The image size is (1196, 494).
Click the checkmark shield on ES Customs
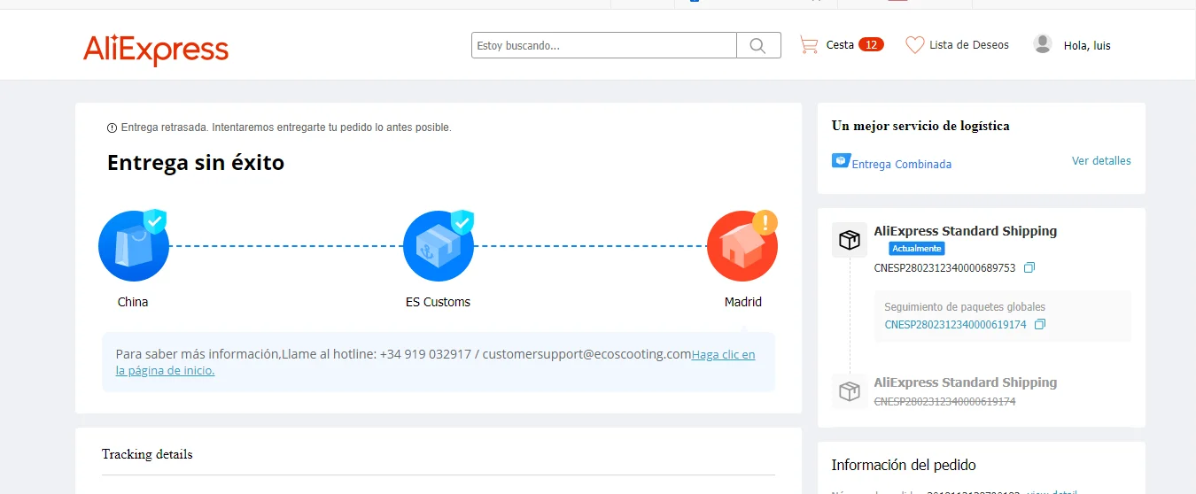[x=462, y=221]
